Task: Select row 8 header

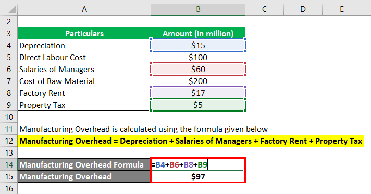Action: (x=9, y=93)
